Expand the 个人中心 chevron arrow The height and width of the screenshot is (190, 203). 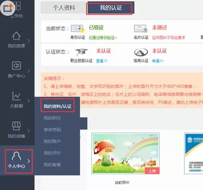(x=29, y=161)
